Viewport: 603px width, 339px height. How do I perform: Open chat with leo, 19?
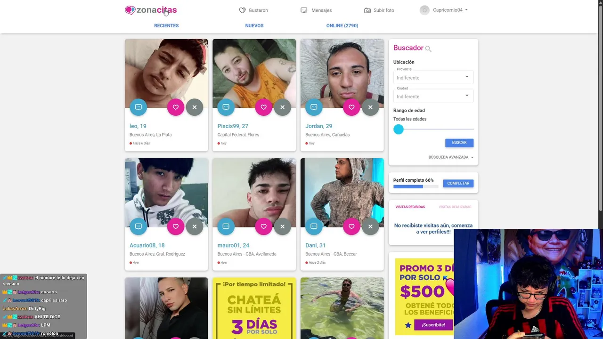[x=138, y=107]
